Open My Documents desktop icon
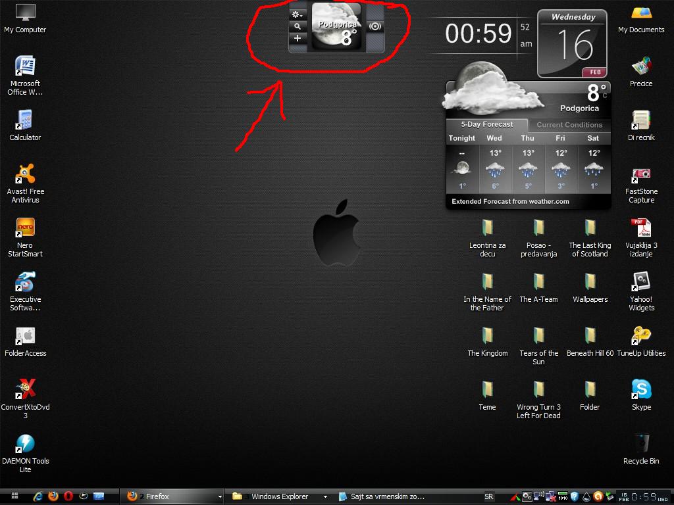The height and width of the screenshot is (505, 674). point(641,19)
